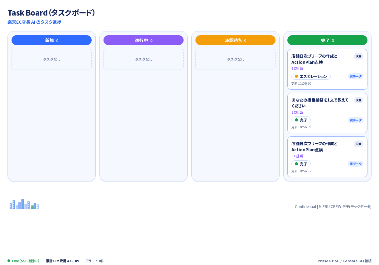The width and height of the screenshot is (379, 265).
Task: Click タスクなし placeholder in 承認待ち column
Action: pyautogui.click(x=235, y=59)
